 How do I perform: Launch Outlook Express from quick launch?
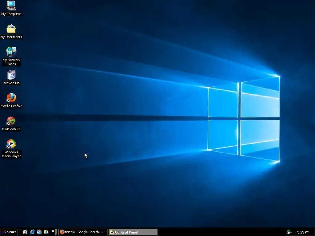point(39,232)
